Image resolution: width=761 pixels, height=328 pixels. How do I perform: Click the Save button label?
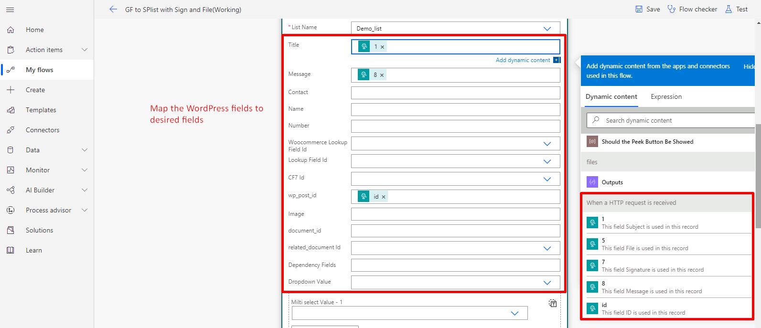tap(653, 9)
